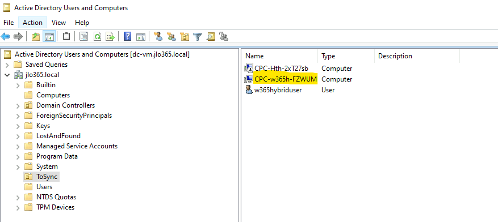Click the Refresh toolbar icon
Screen dimensions: 498x222
(97, 37)
